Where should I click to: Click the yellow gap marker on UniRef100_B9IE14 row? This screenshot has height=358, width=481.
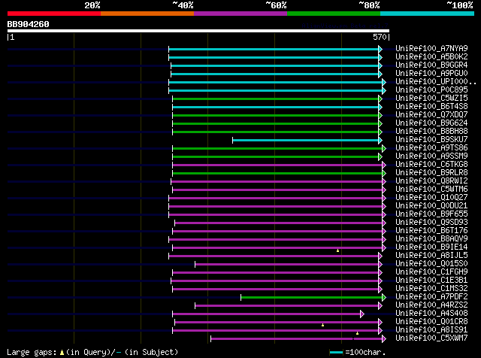[337, 250]
